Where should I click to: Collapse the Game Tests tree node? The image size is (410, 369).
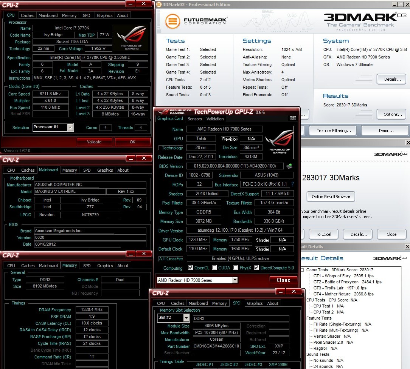coord(303,270)
